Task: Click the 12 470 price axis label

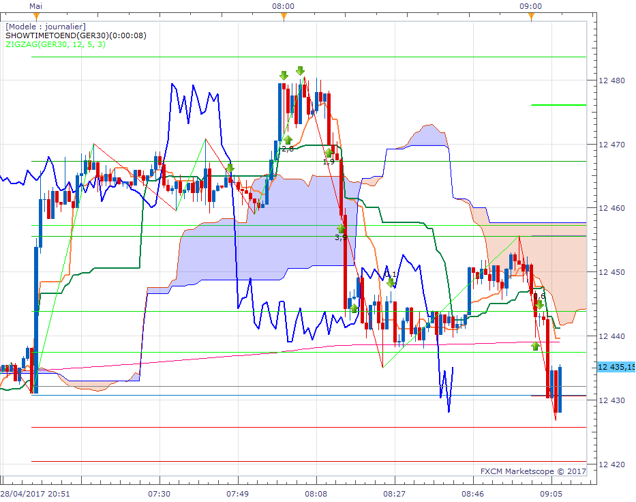Action: (x=611, y=144)
